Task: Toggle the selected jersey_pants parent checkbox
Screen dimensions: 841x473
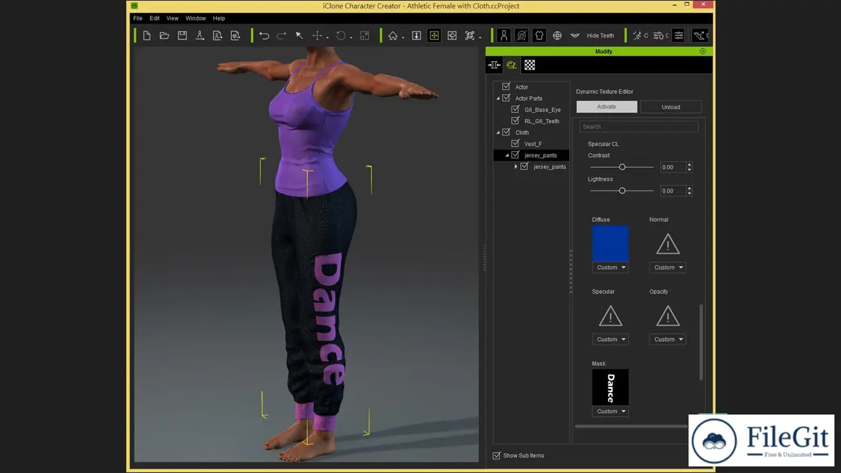Action: pos(515,155)
